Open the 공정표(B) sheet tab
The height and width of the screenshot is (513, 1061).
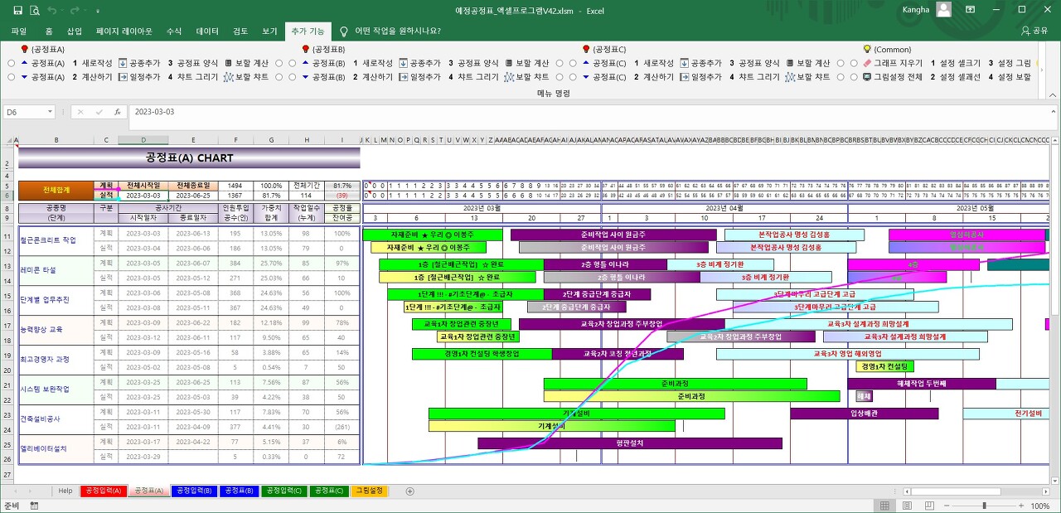click(x=238, y=491)
